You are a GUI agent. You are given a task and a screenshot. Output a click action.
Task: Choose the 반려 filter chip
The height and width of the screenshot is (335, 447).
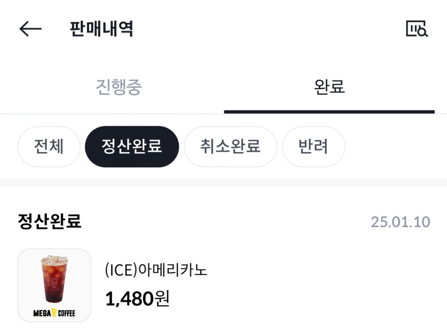[x=313, y=146]
